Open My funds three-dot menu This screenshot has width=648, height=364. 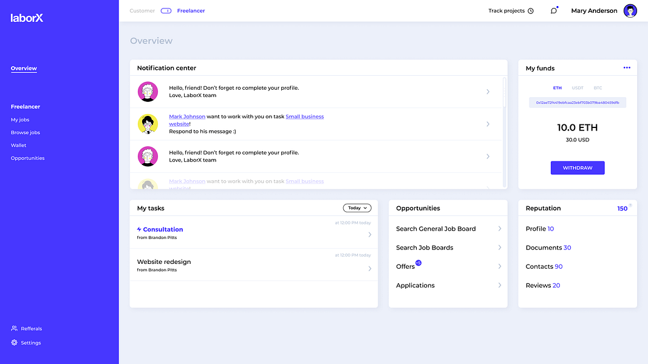[x=627, y=68]
